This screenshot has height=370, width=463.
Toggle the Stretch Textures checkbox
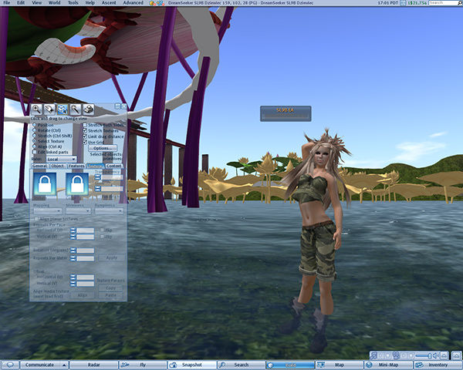pyautogui.click(x=85, y=130)
